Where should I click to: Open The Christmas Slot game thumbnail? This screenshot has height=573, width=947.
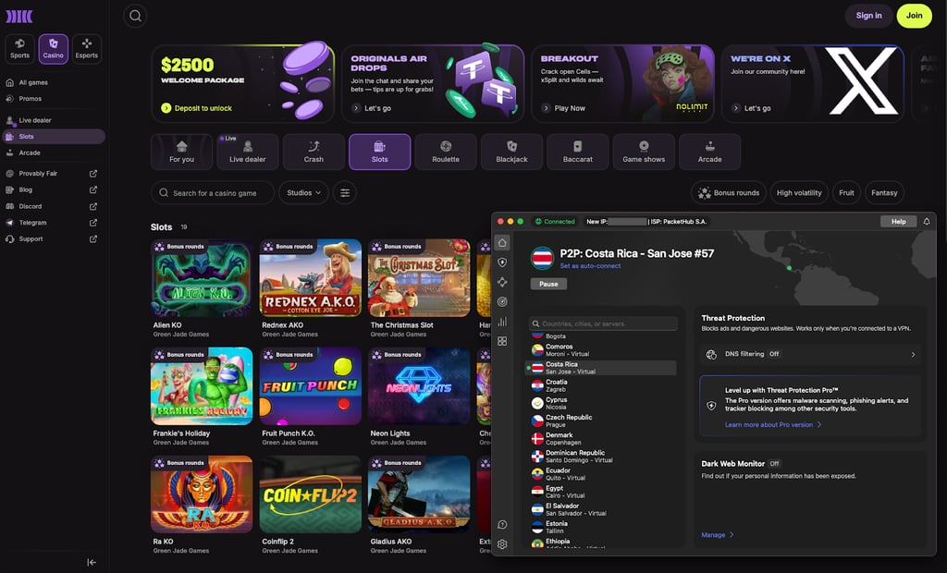[x=419, y=278]
